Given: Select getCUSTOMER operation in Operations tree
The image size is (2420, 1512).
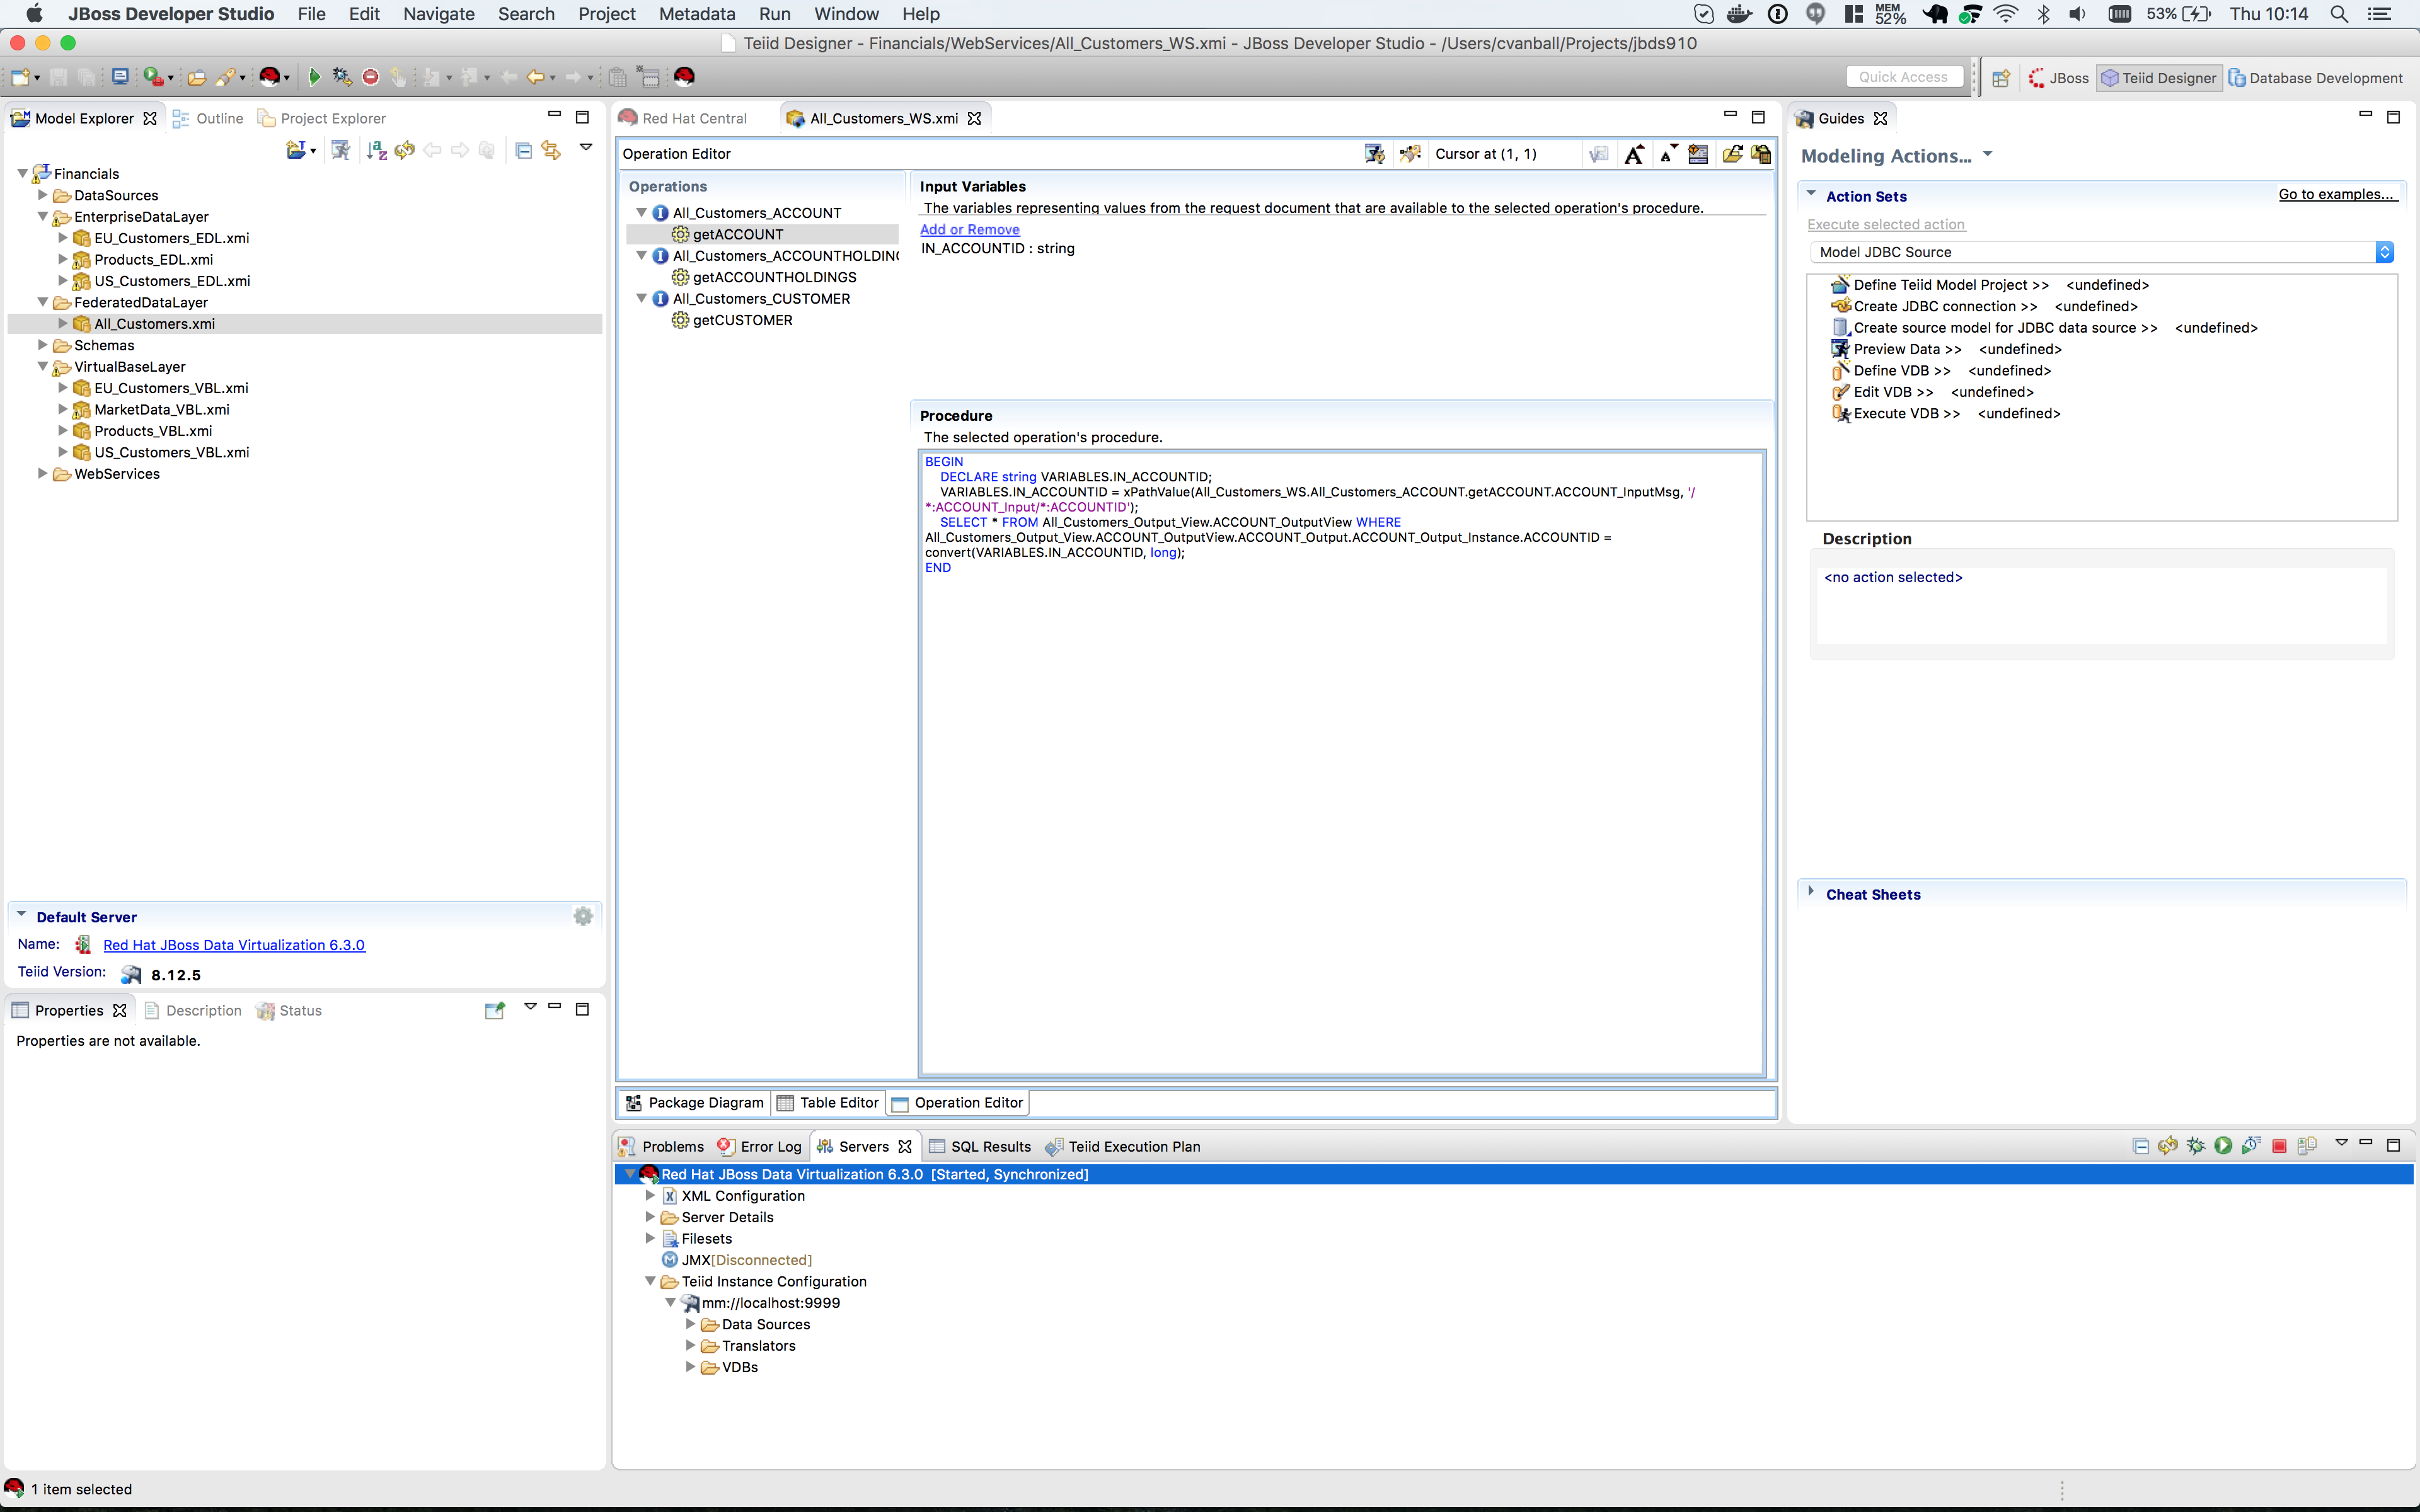Looking at the screenshot, I should pos(742,320).
